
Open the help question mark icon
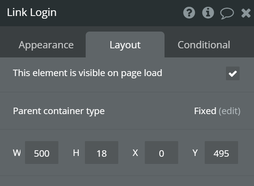(x=189, y=13)
